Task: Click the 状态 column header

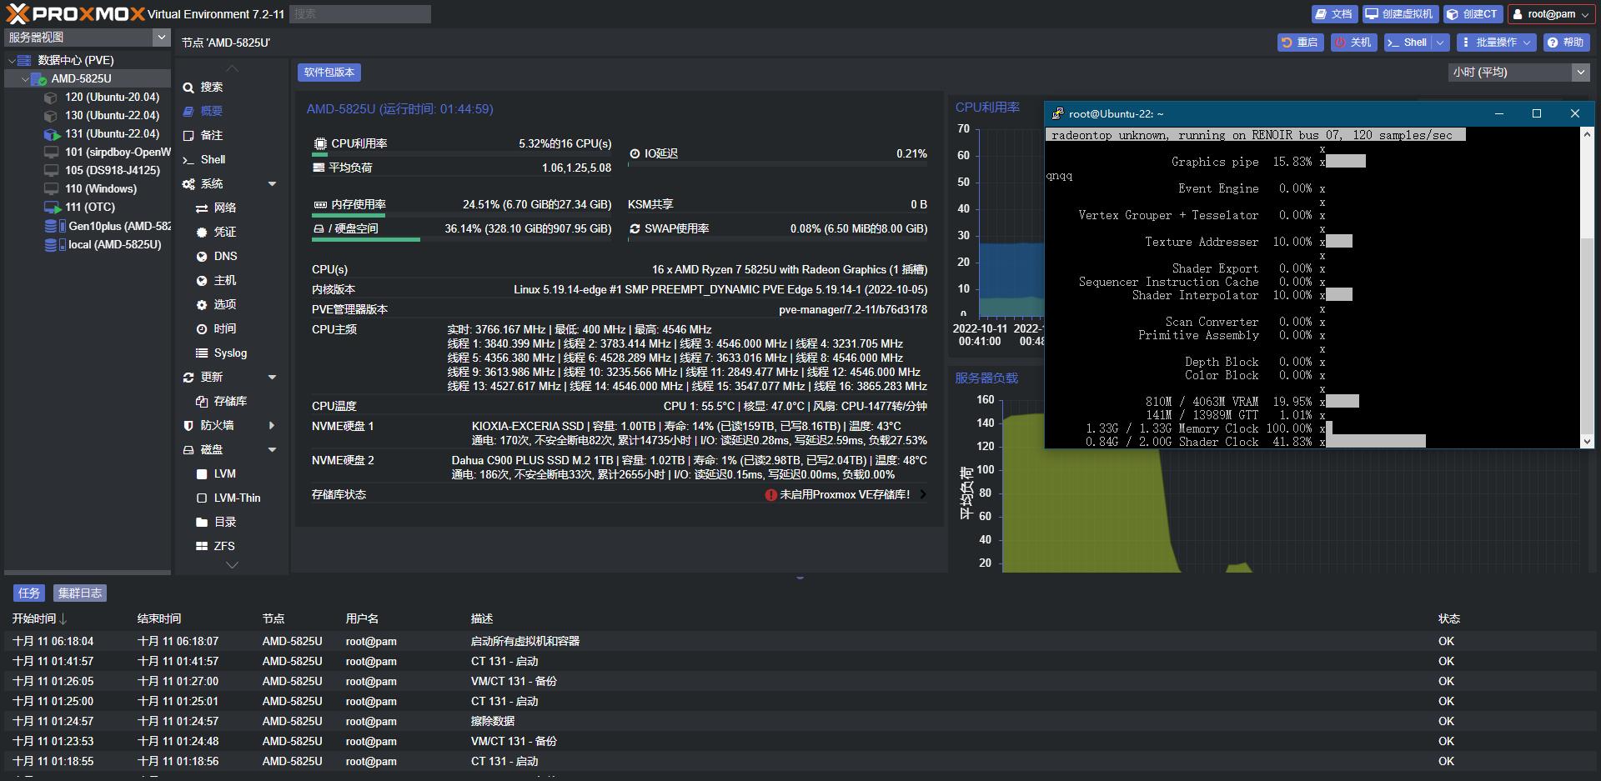Action: point(1448,619)
